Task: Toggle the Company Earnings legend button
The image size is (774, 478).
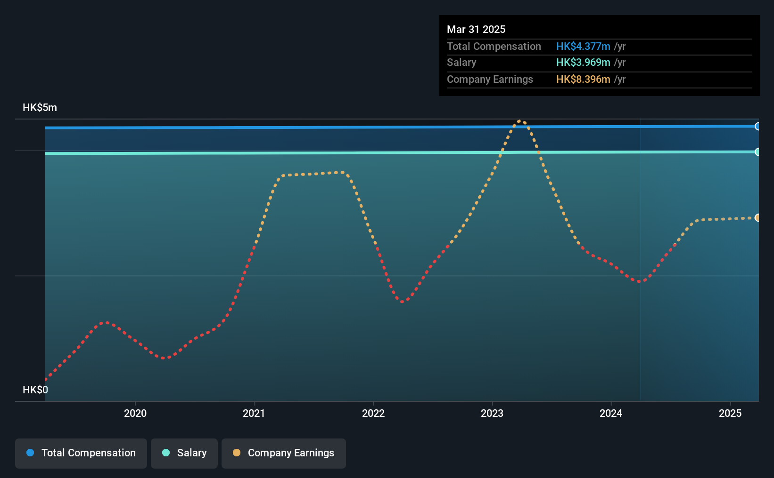Action: pyautogui.click(x=284, y=453)
